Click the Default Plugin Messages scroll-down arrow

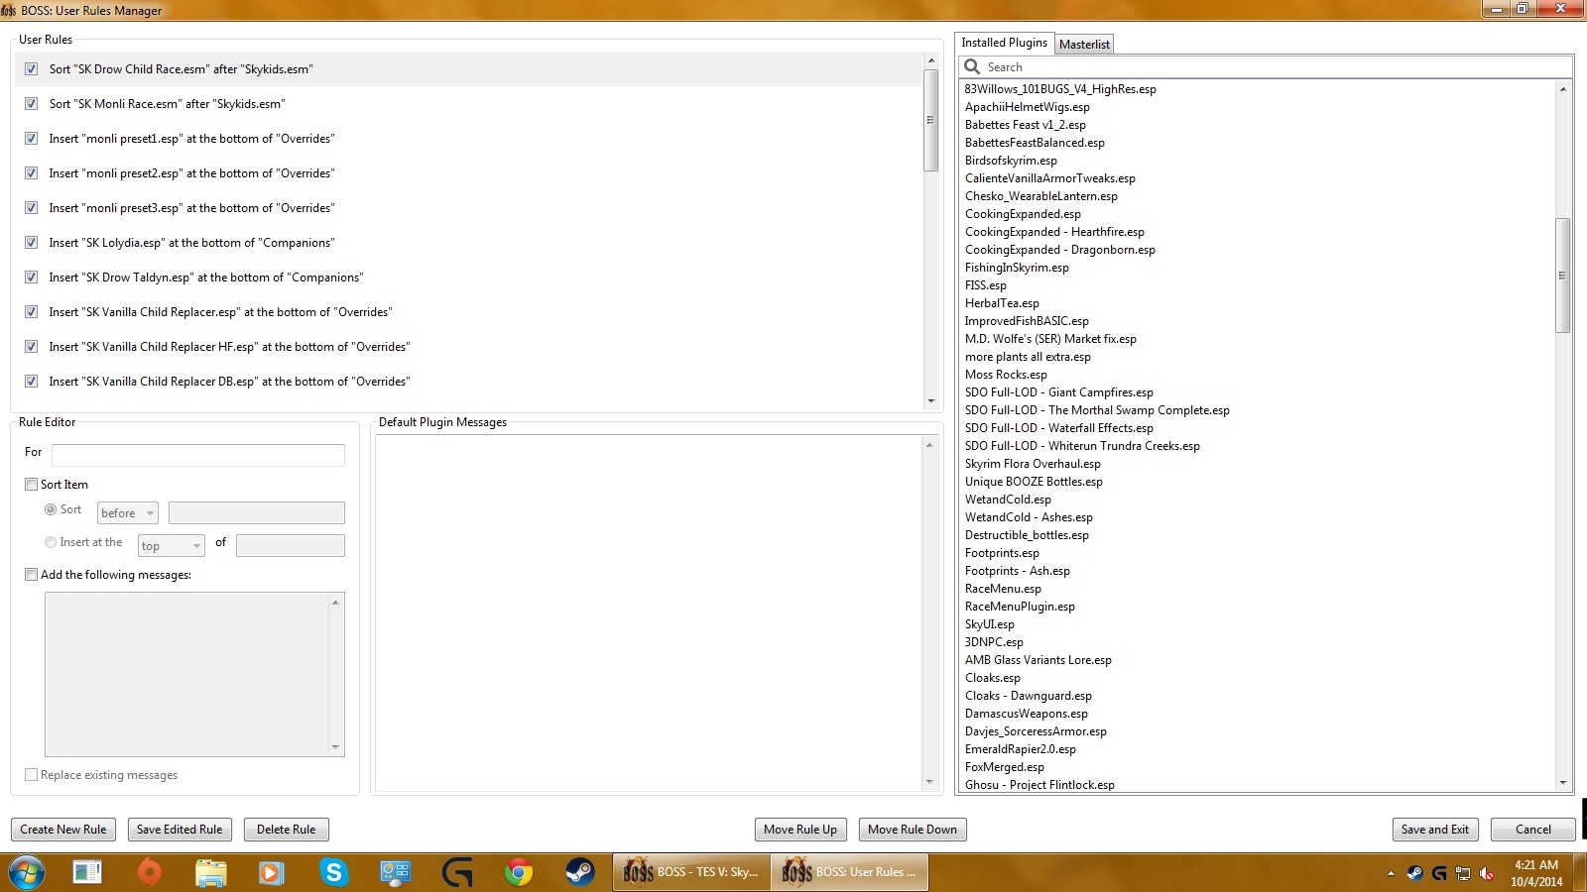(x=929, y=782)
